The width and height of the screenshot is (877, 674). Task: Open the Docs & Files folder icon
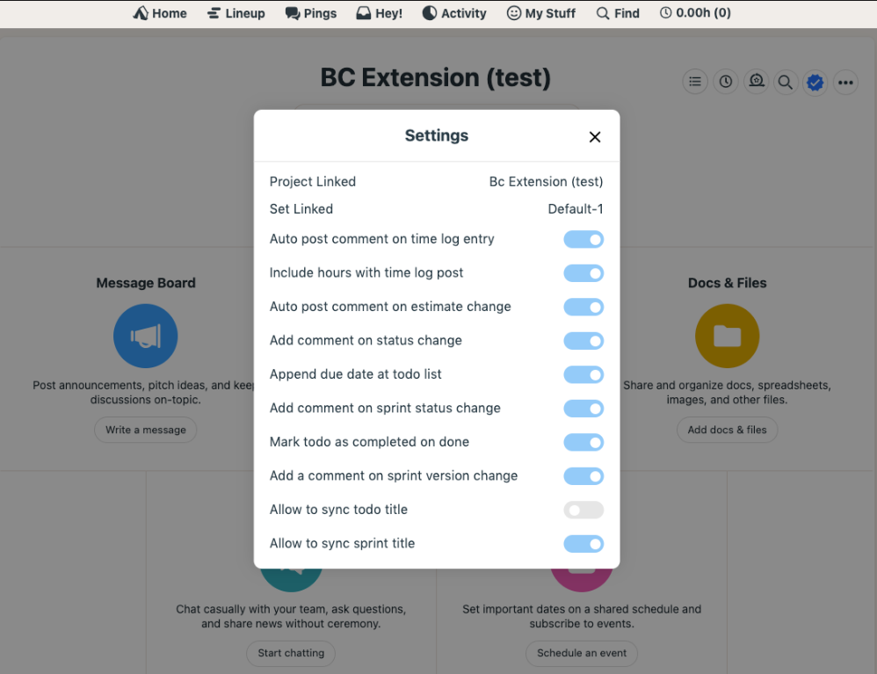727,336
